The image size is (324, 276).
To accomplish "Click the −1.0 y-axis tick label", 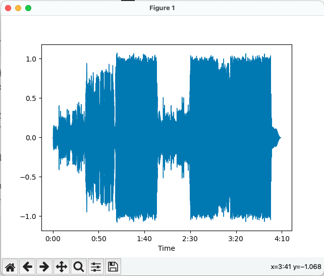I will [x=28, y=216].
